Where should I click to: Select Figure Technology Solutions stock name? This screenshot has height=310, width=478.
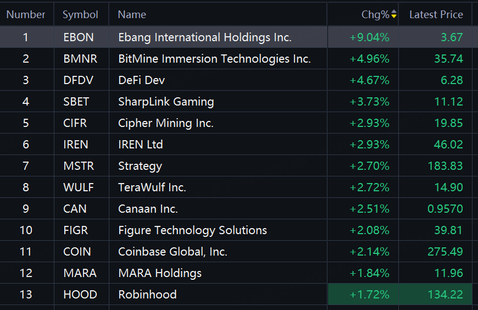pyautogui.click(x=192, y=230)
